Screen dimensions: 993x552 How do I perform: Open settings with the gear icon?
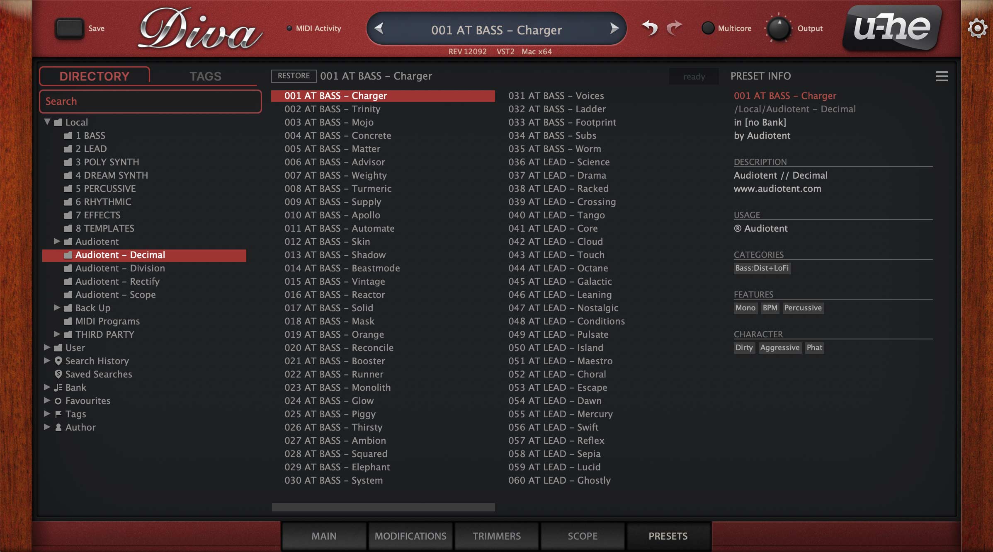coord(977,29)
